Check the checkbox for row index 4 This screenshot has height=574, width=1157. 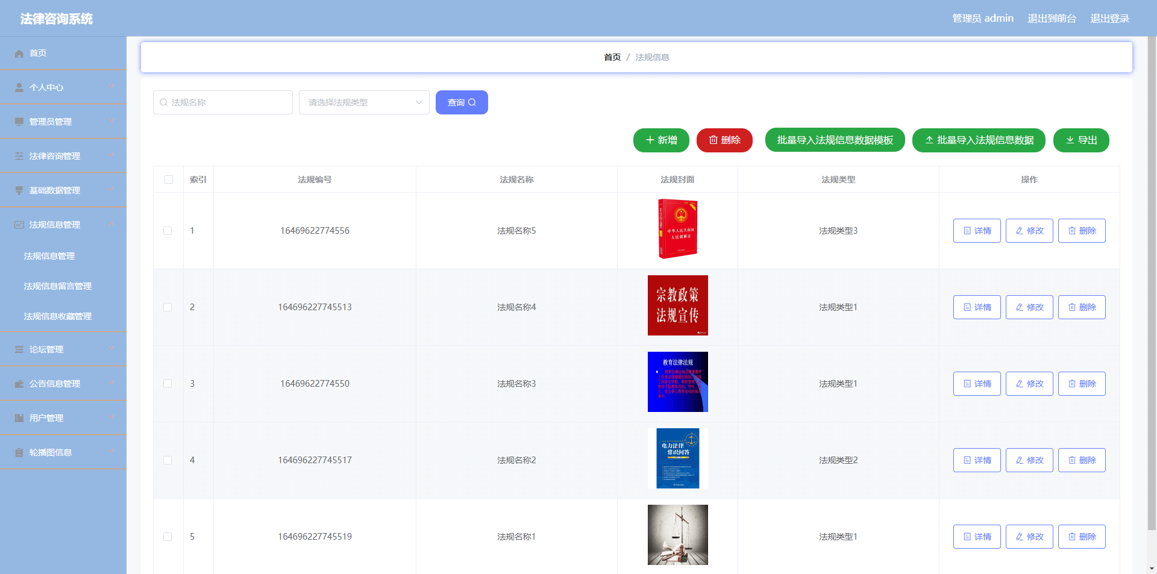168,460
